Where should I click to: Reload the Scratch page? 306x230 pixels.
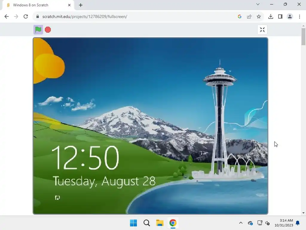click(x=26, y=17)
